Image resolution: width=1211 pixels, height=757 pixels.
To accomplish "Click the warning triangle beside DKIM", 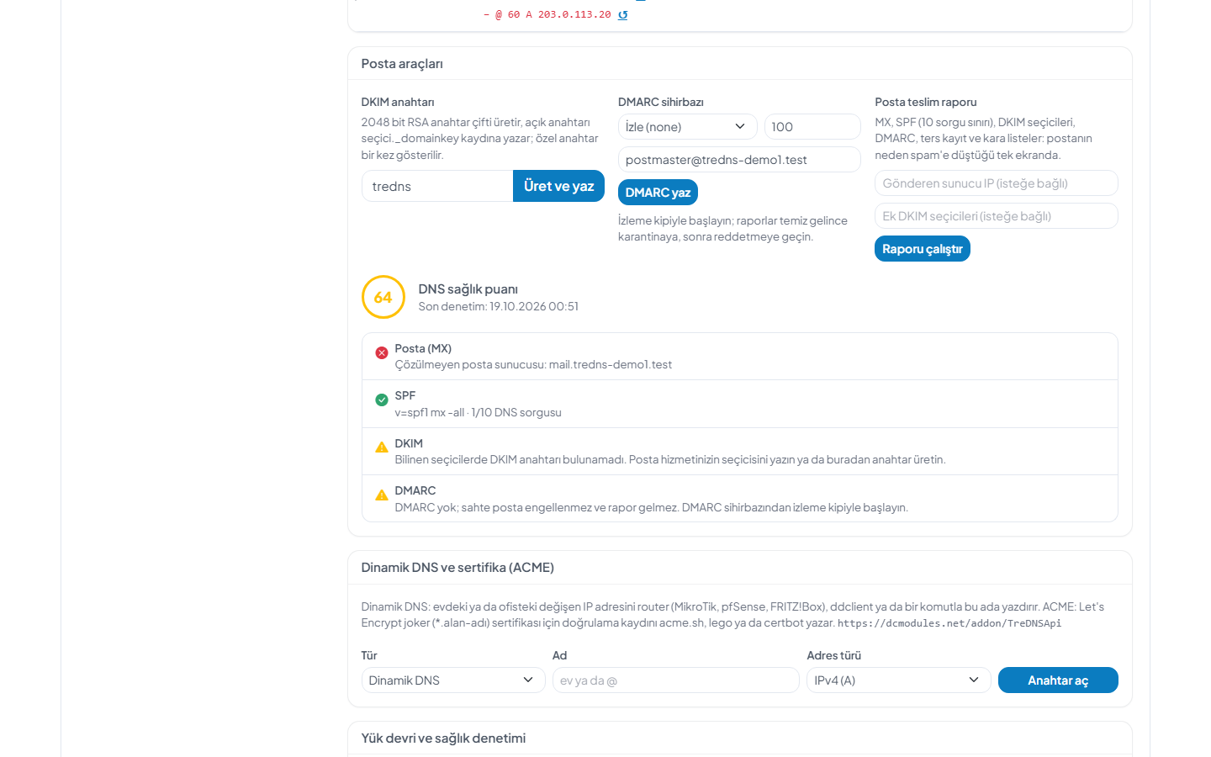I will 382,447.
